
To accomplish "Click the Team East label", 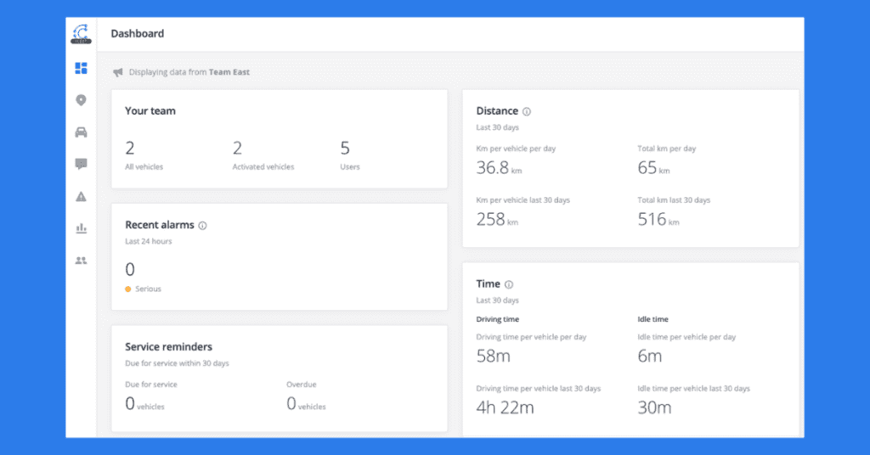I will (229, 72).
